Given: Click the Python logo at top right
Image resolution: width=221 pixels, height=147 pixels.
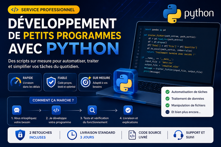Looking at the screenshot, I should (172, 13).
